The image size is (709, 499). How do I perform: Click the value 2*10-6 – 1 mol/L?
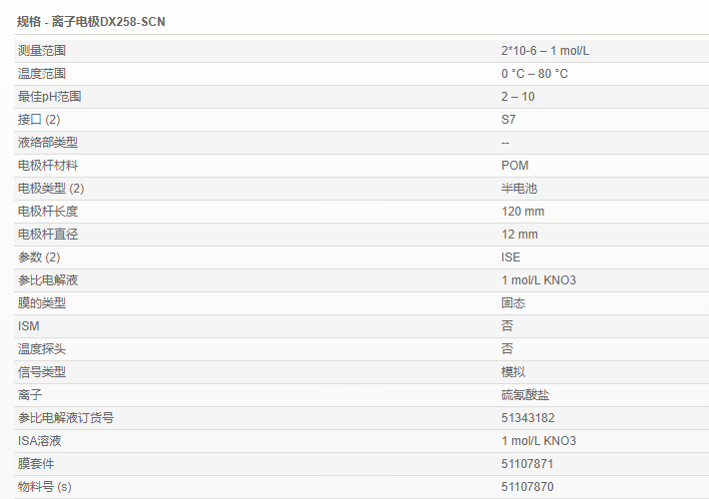point(552,51)
